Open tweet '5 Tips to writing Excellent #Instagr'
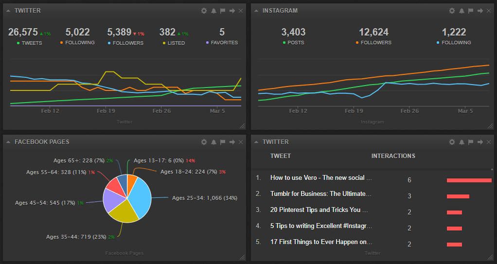 click(x=321, y=226)
